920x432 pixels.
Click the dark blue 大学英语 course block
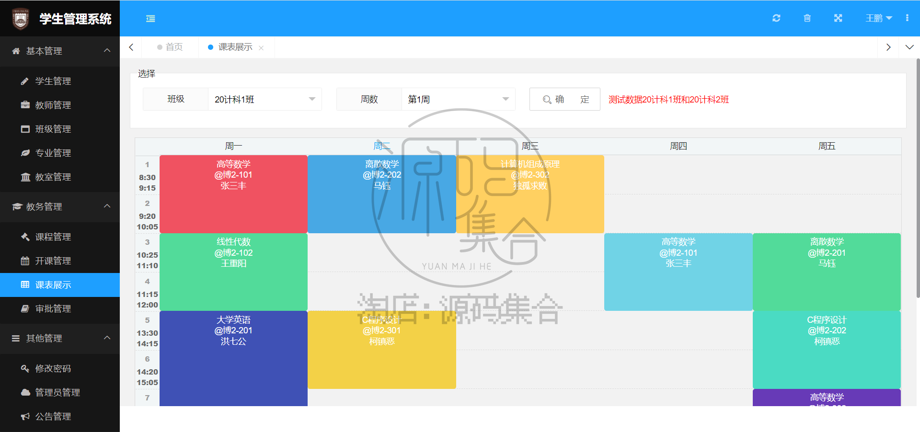coord(233,358)
